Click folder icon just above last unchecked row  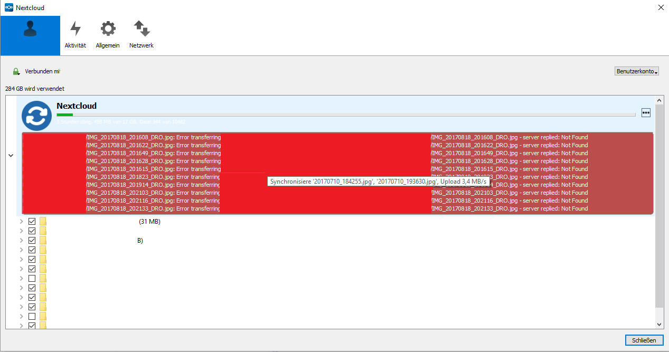coord(43,307)
